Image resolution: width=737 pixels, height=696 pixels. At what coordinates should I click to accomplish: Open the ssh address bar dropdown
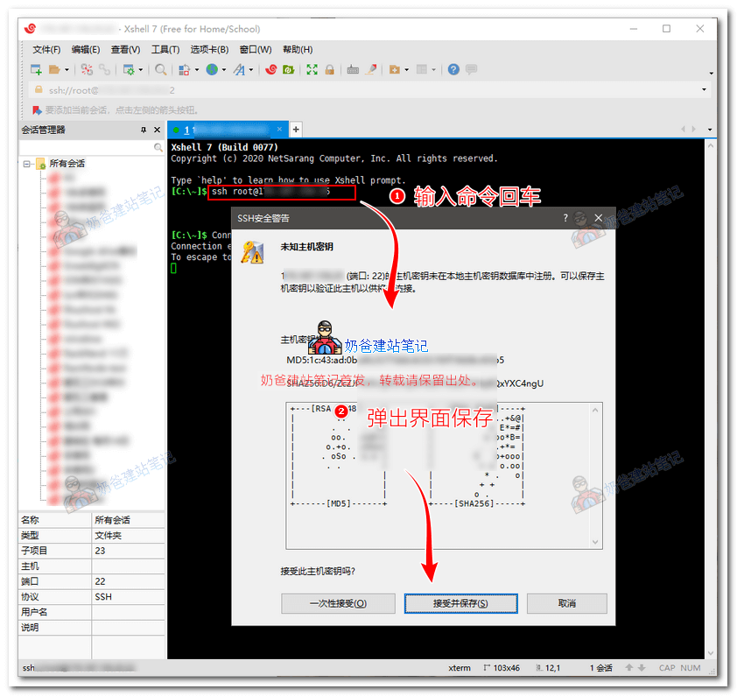tap(705, 91)
